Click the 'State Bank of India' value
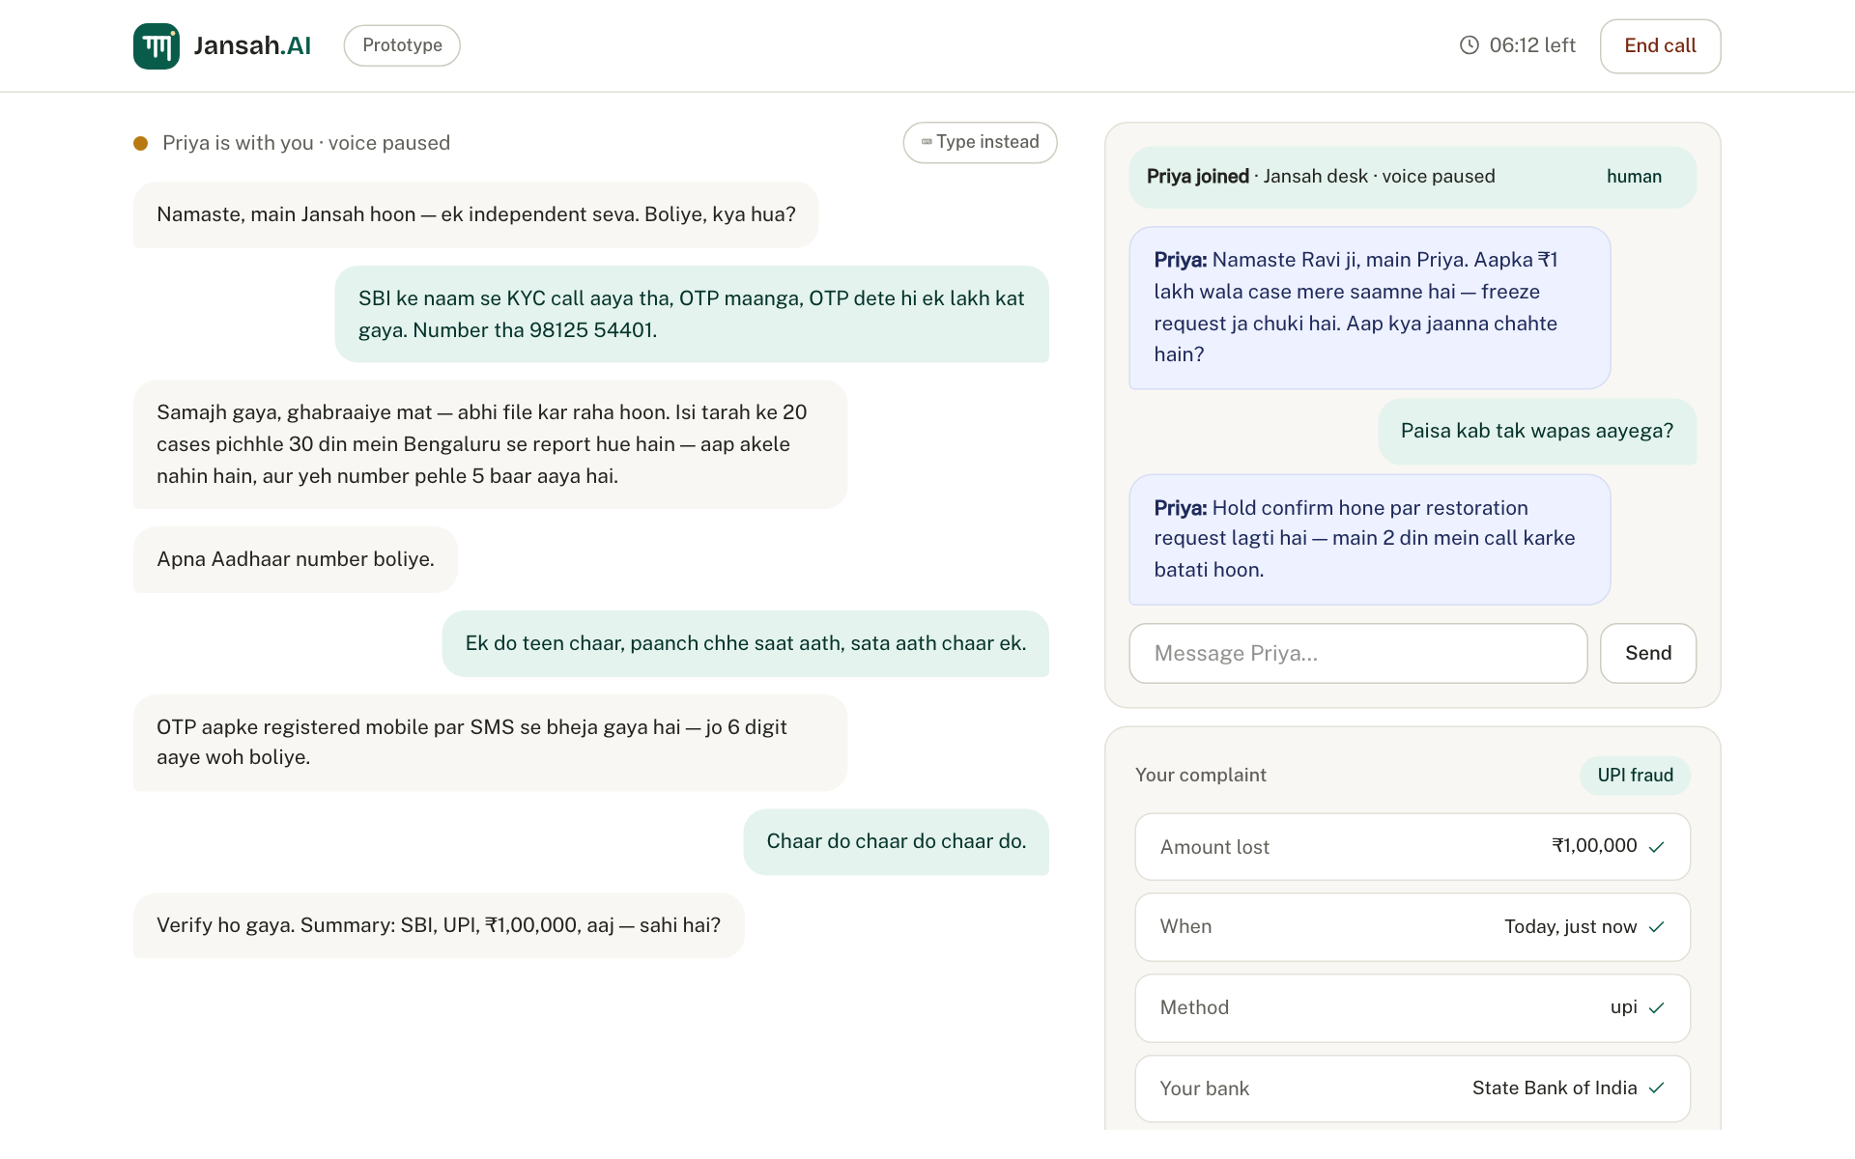Viewport: 1855px width, 1159px height. click(1554, 1088)
